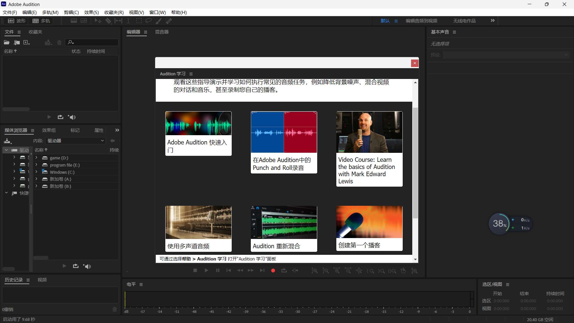Select 编辑音频到视频 workspace
This screenshot has width=574, height=323.
[421, 21]
